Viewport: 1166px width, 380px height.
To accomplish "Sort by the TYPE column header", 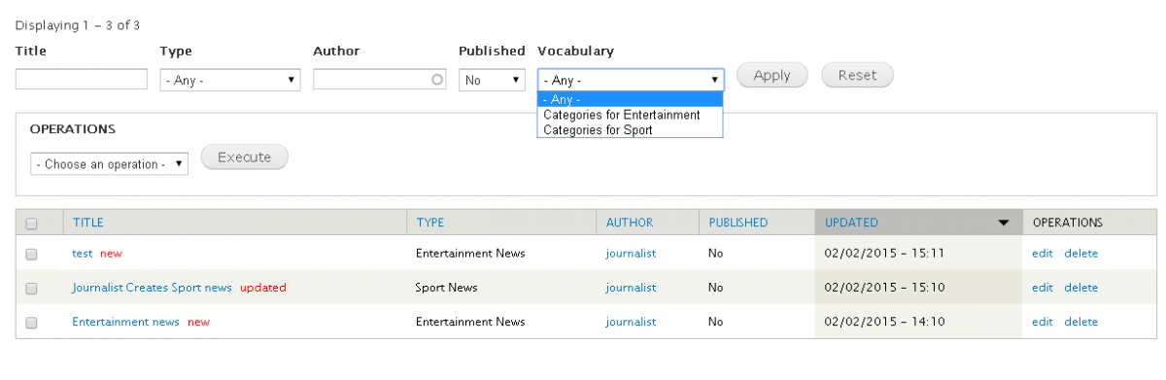I will pos(429,223).
